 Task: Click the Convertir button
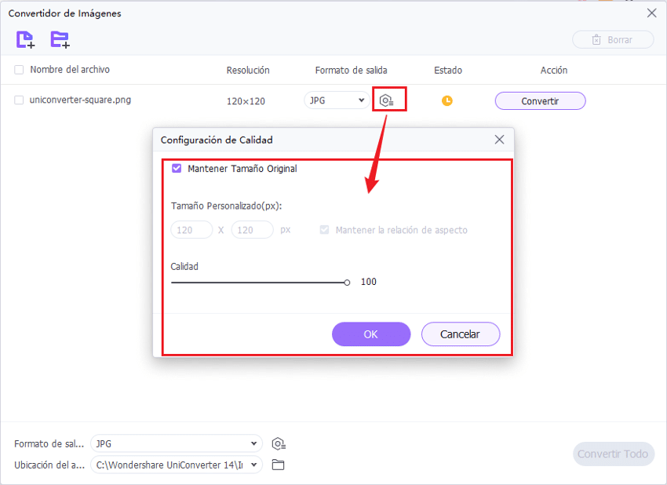(x=540, y=100)
